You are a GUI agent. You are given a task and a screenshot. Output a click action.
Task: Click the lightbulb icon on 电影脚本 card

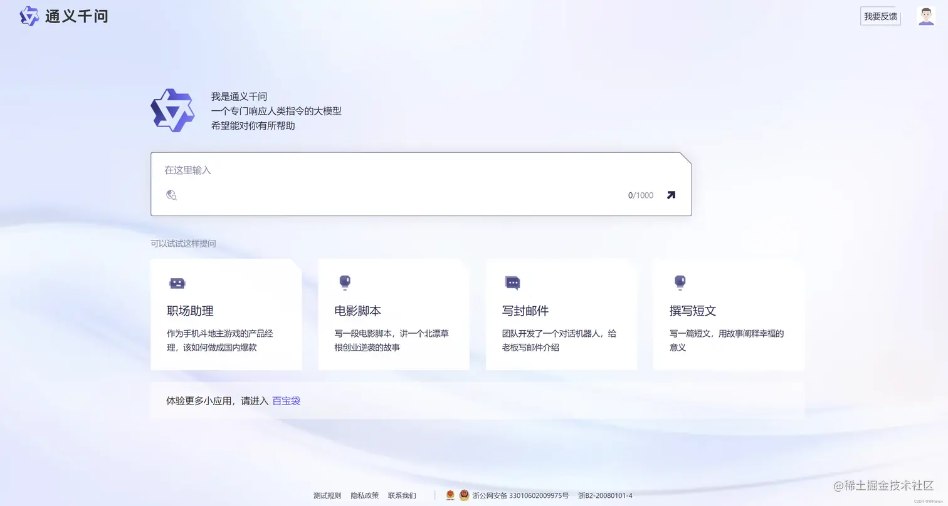point(344,282)
